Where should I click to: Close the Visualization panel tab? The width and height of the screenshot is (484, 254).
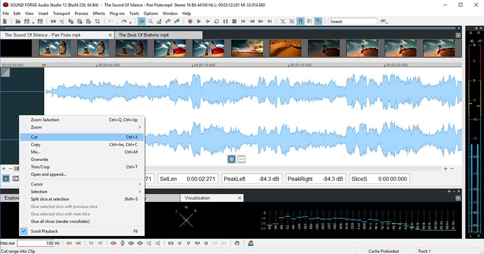click(x=240, y=198)
